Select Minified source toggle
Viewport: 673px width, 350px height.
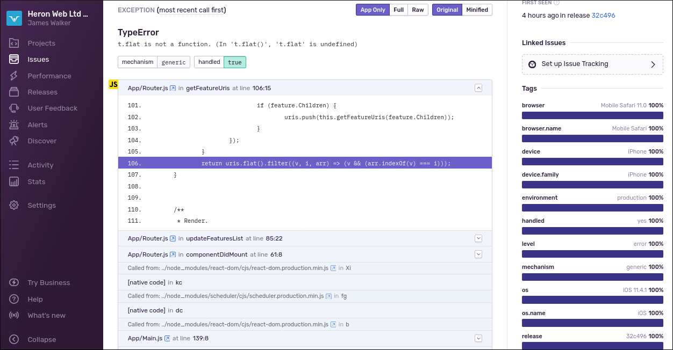(477, 10)
